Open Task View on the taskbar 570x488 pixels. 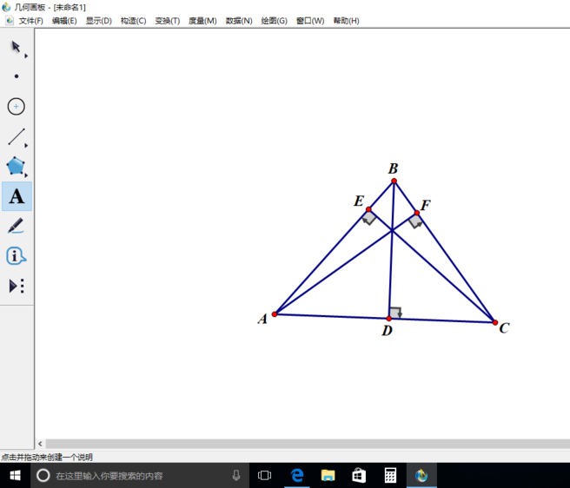(x=264, y=475)
